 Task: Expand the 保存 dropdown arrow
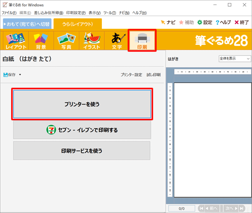click(x=20, y=75)
